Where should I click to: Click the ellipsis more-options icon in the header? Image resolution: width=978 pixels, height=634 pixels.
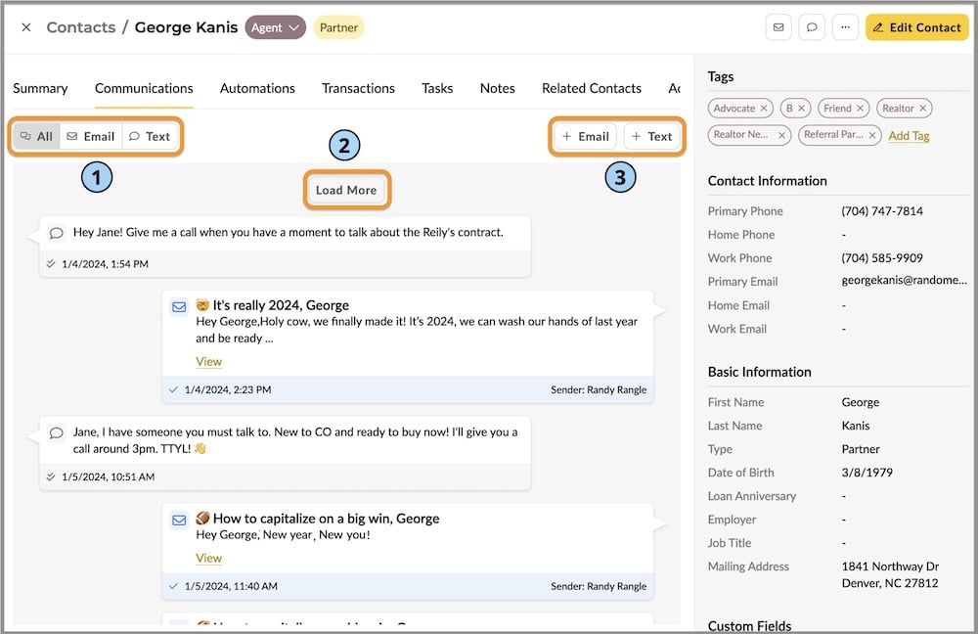(844, 26)
